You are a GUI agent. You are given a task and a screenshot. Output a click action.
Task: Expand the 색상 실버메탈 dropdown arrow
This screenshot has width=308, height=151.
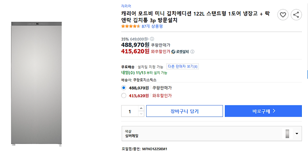coord(297,133)
